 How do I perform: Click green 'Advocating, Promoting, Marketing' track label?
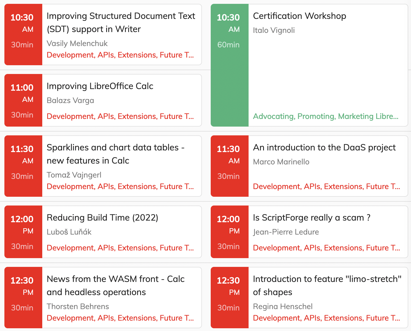325,116
